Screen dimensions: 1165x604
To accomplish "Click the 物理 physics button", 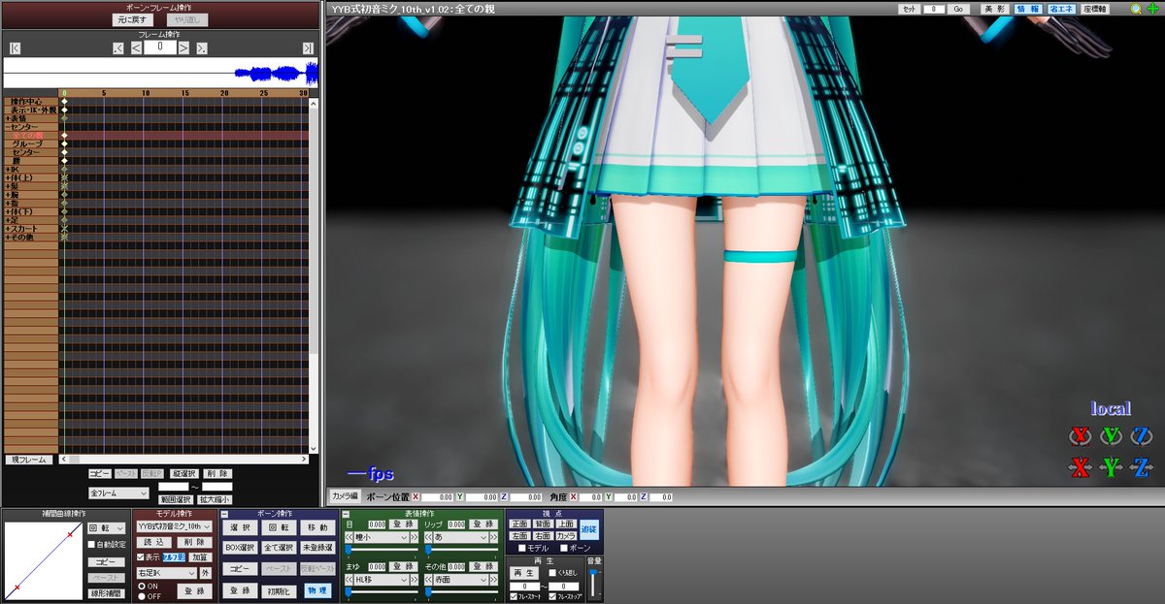I will point(317,590).
